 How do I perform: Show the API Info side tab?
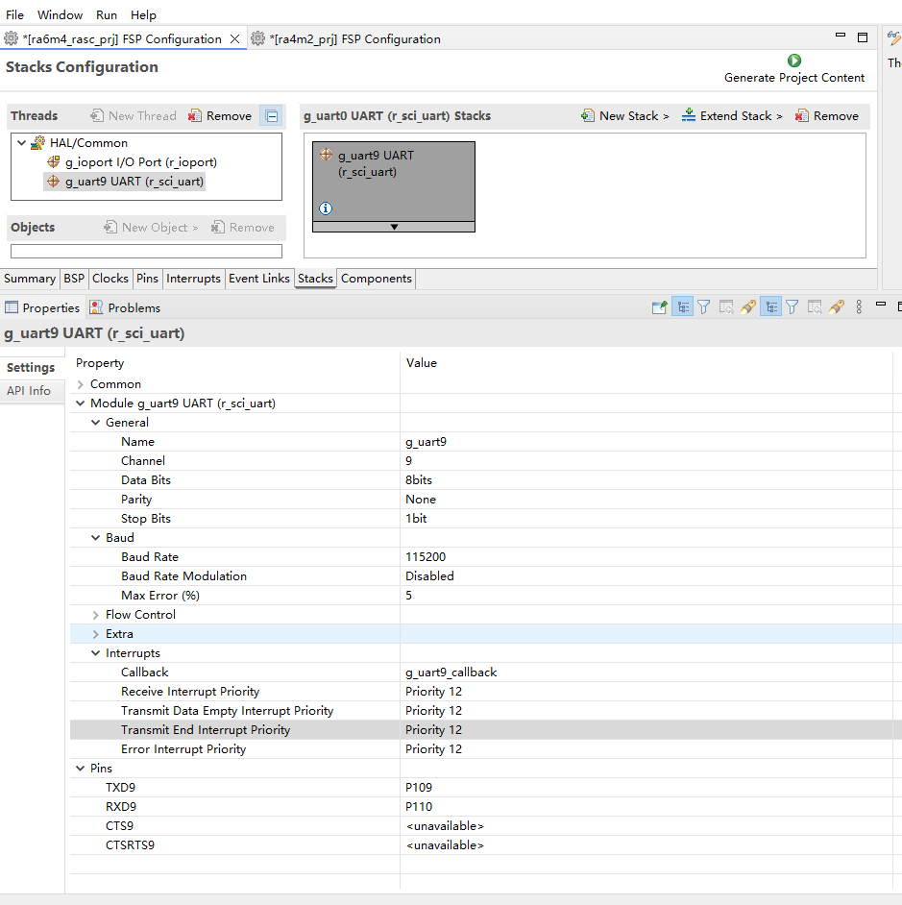29,391
